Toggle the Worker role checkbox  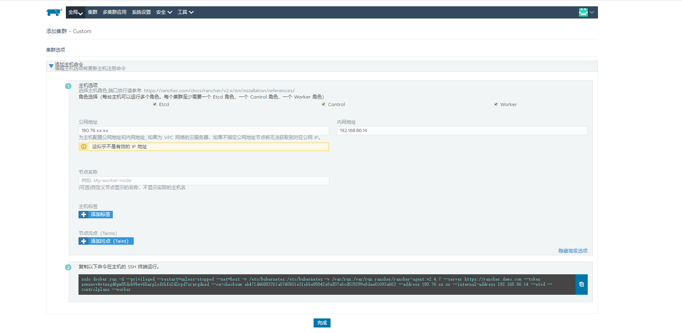coord(496,104)
